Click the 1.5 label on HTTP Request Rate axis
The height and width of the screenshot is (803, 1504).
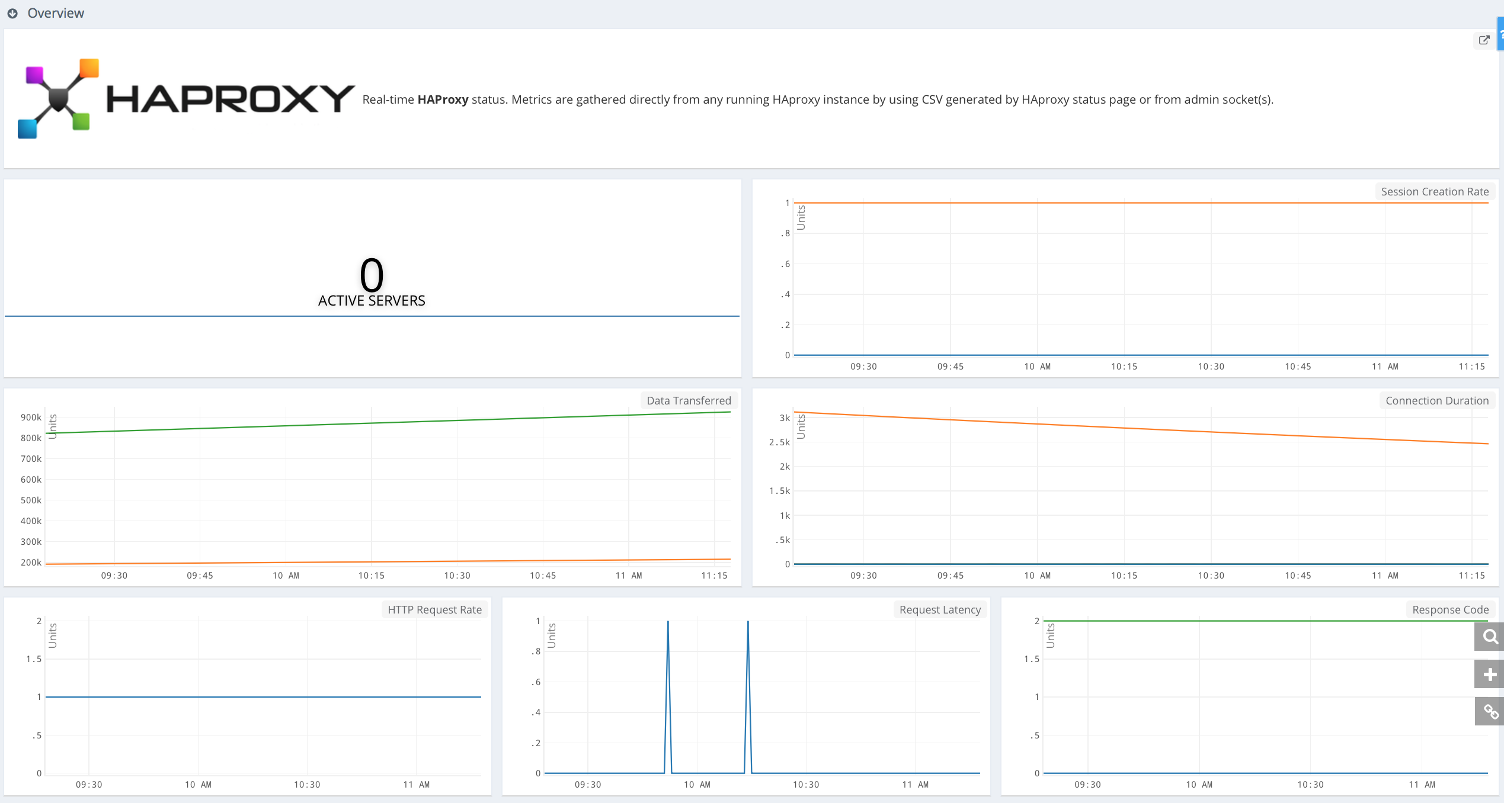34,659
